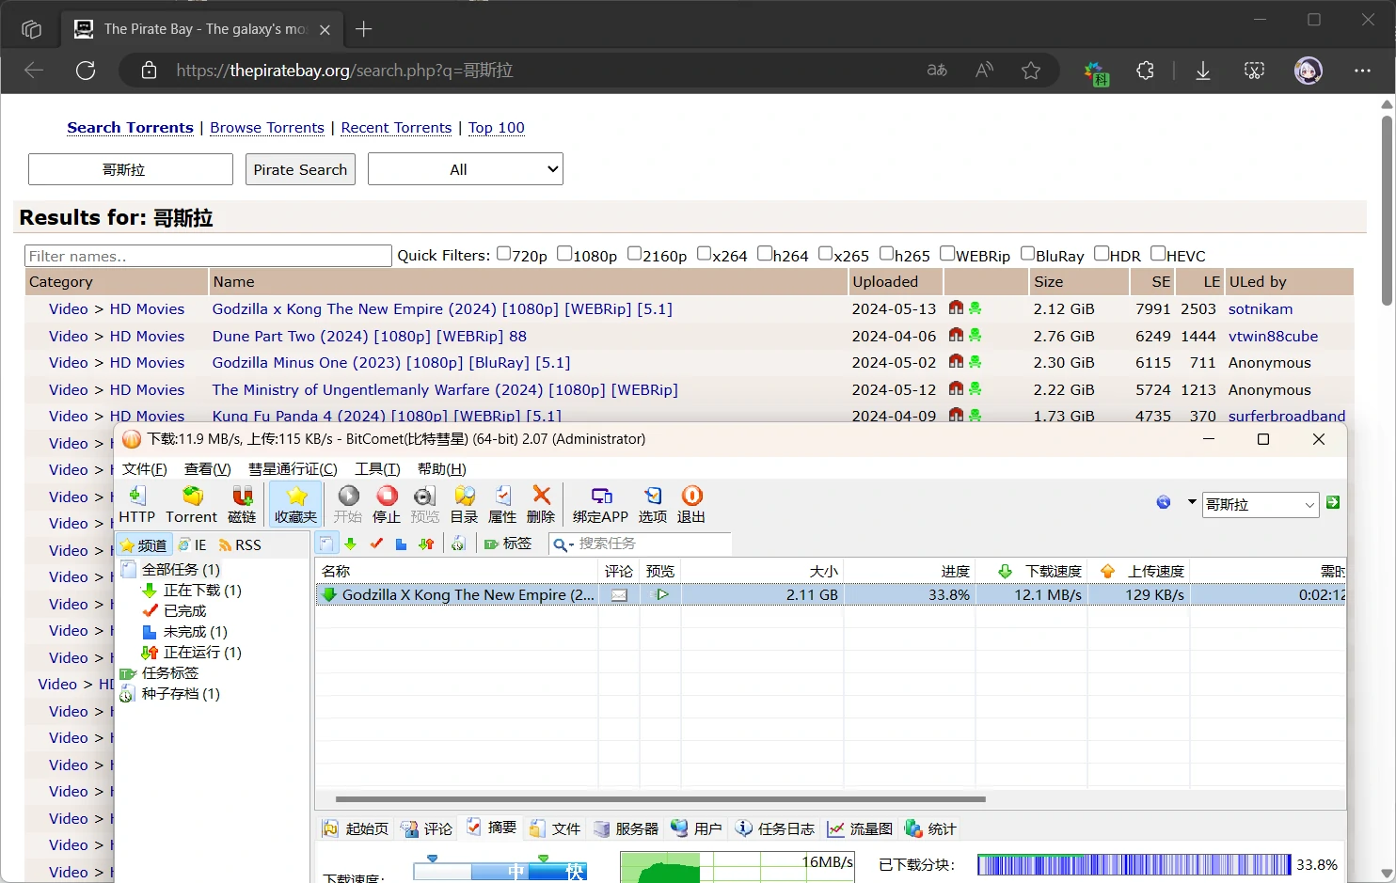Image resolution: width=1396 pixels, height=883 pixels.
Task: Toggle the BluRay quick filter
Action: point(1027,254)
